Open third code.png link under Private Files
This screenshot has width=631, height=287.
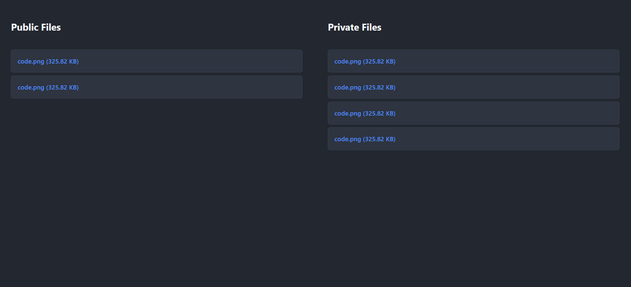coord(348,114)
